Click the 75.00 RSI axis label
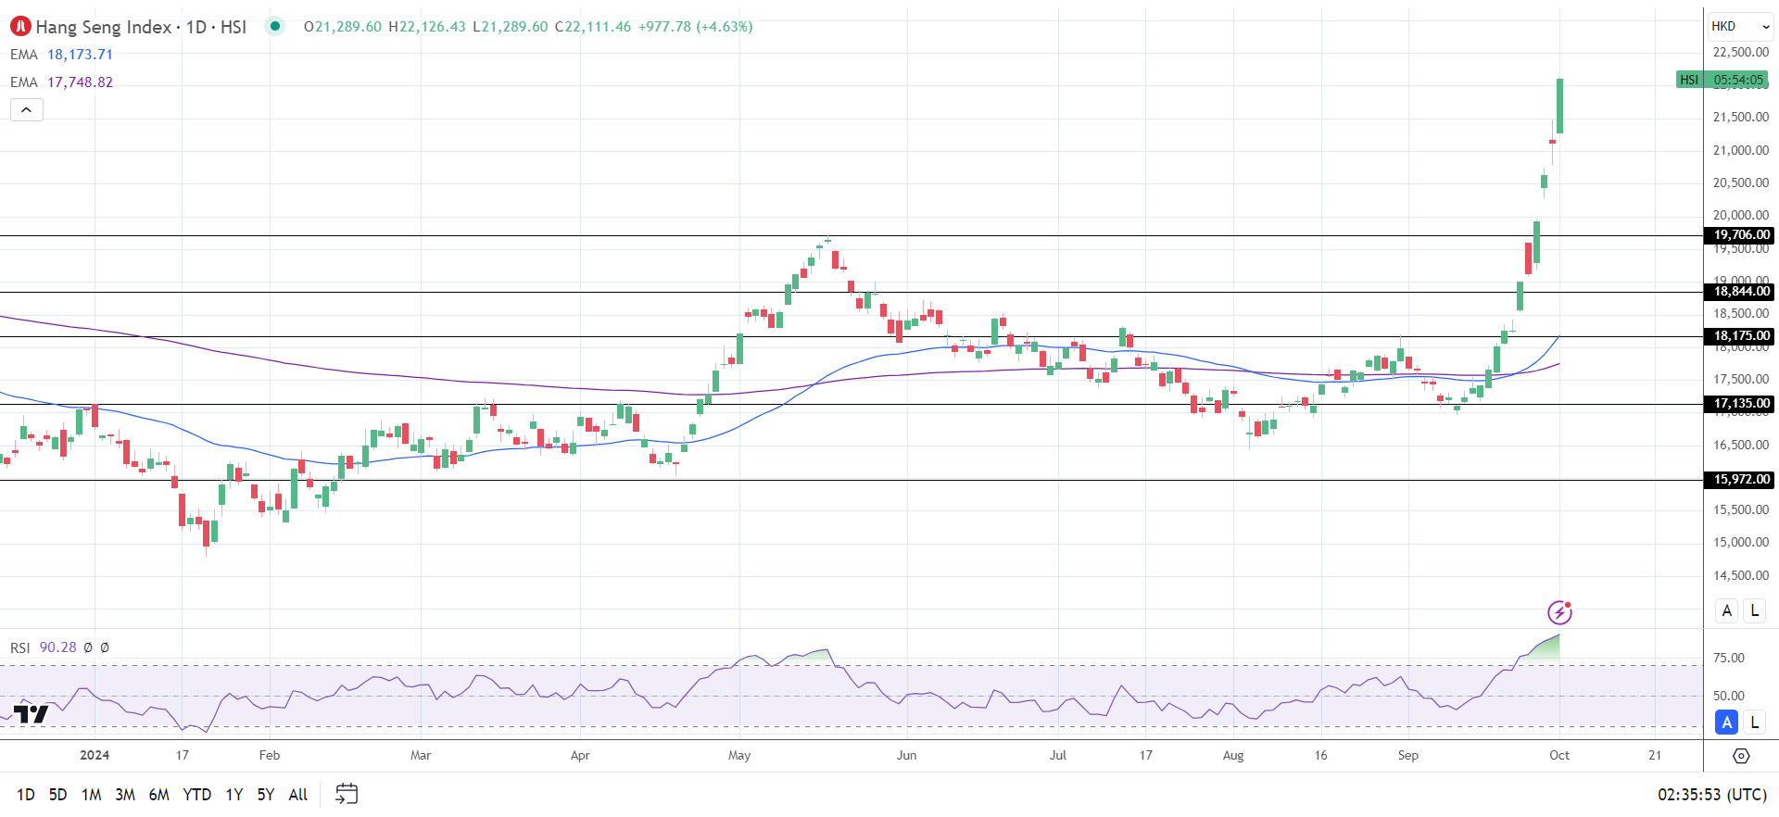The height and width of the screenshot is (817, 1779). (1729, 659)
